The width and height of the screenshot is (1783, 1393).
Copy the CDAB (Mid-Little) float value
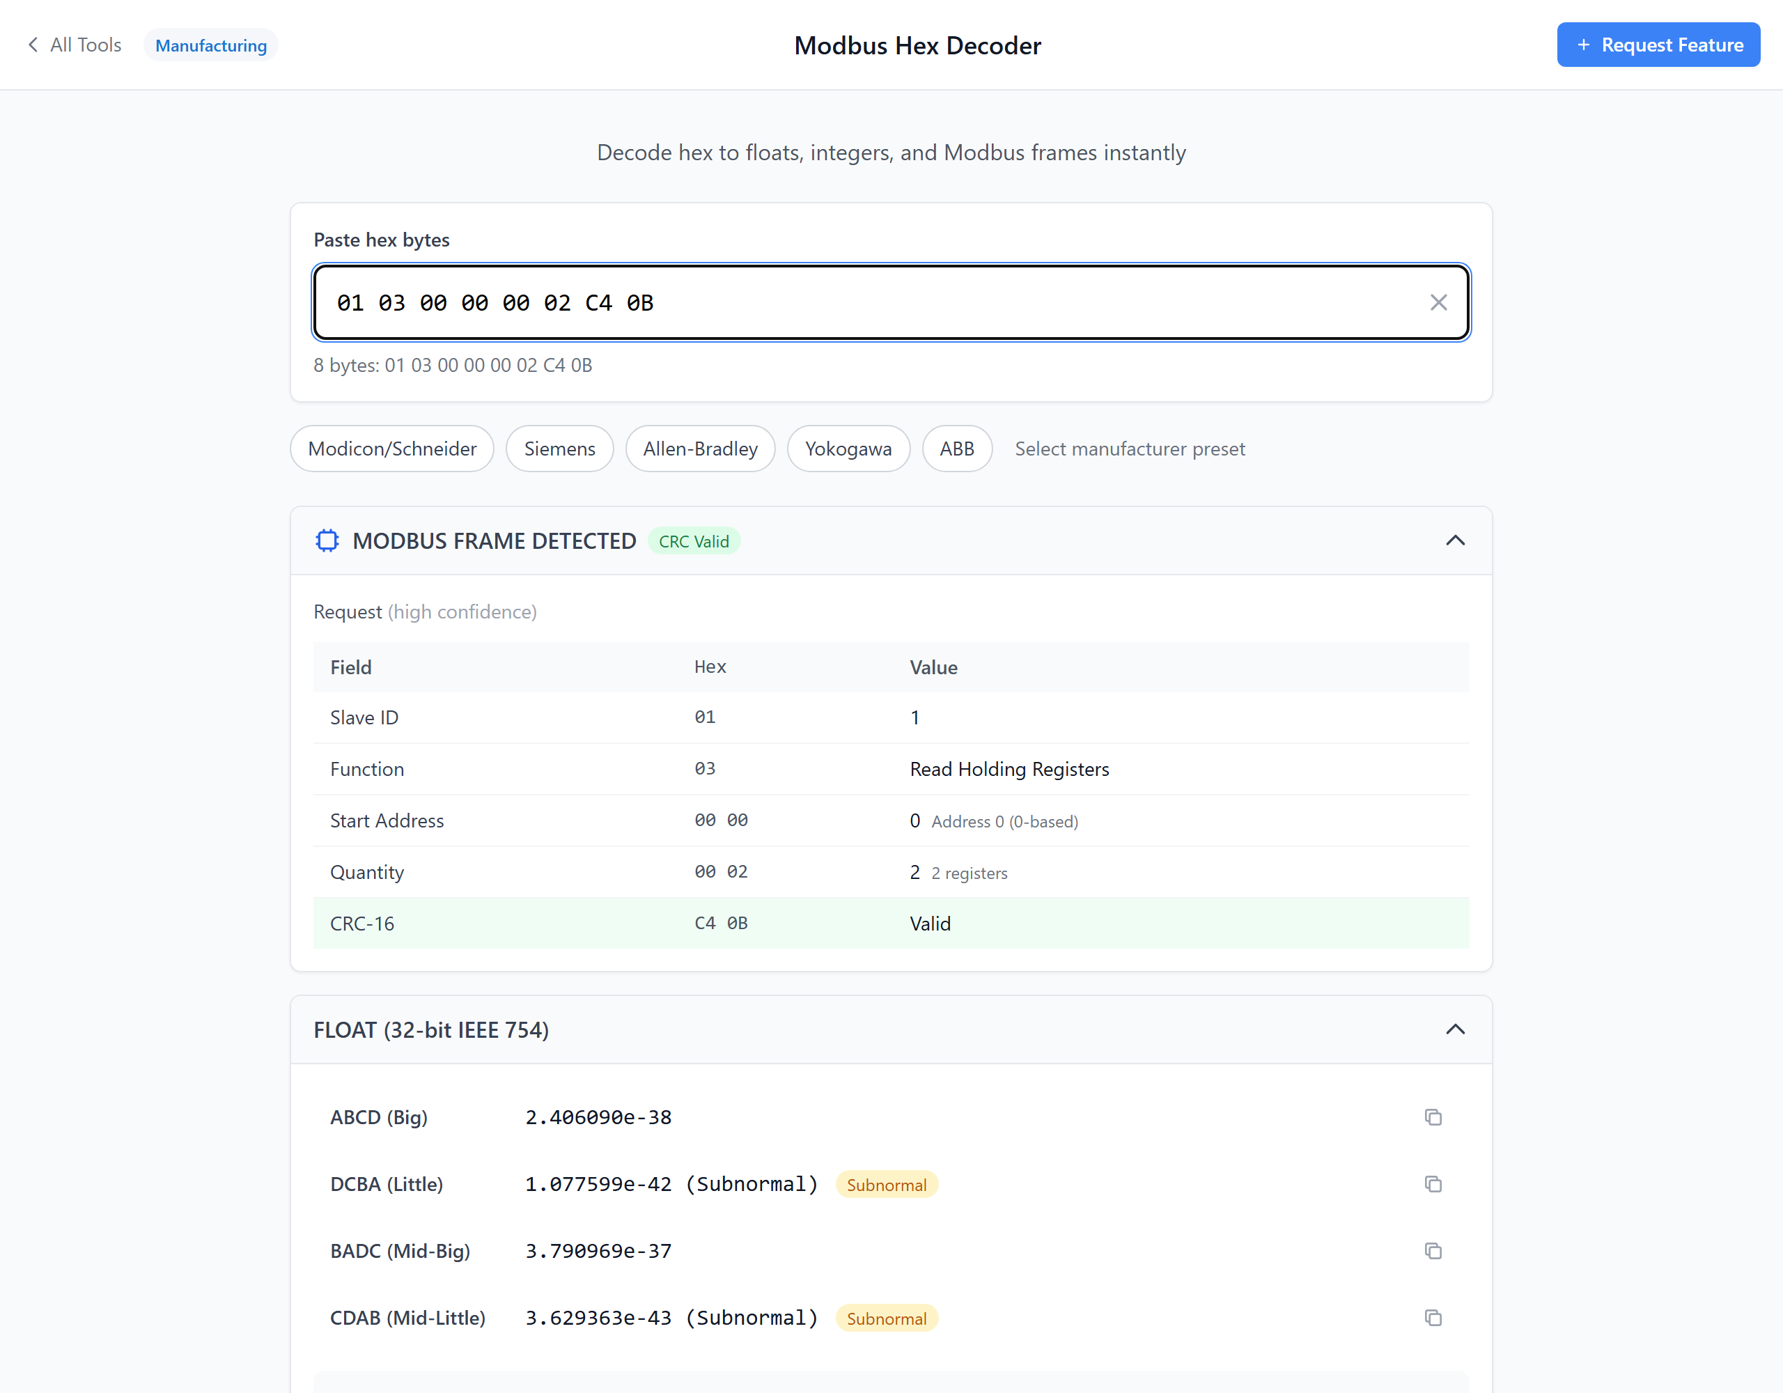click(1433, 1317)
